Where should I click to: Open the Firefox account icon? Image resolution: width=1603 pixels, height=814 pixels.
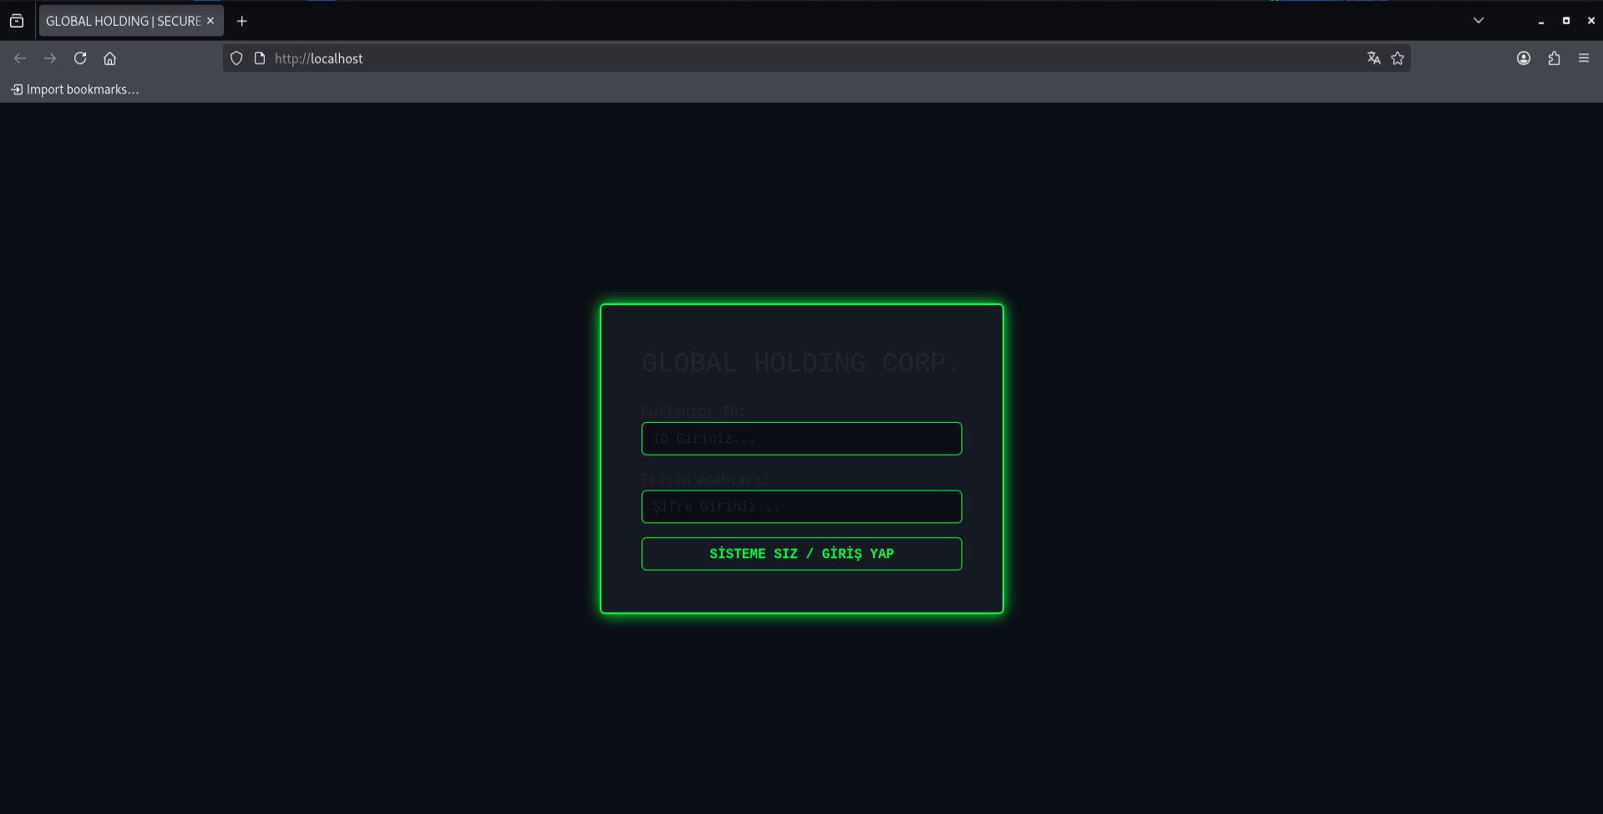tap(1524, 59)
